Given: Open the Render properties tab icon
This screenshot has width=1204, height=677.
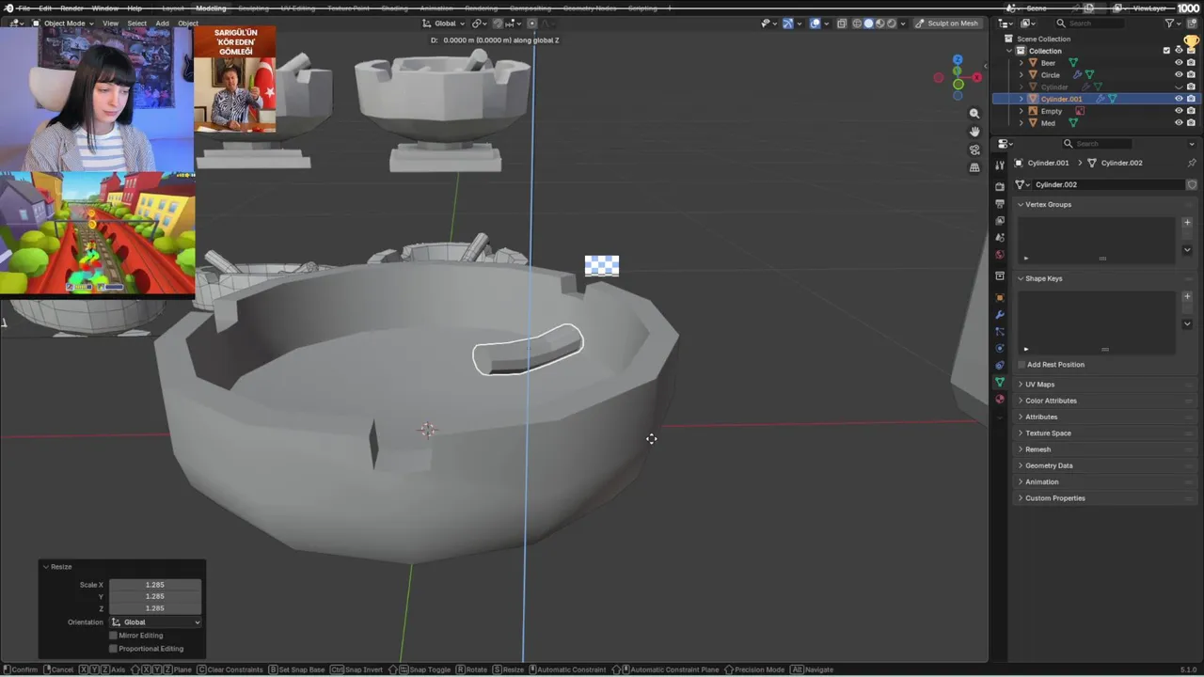Looking at the screenshot, I should pos(1000,186).
